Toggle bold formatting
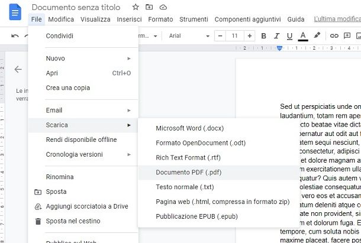Viewport: 361px width, 243px height. pyautogui.click(x=263, y=36)
